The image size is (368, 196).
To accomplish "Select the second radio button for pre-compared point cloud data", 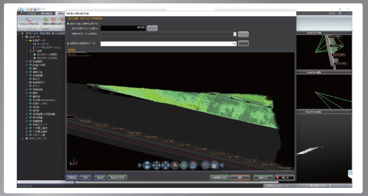I will (x=68, y=43).
